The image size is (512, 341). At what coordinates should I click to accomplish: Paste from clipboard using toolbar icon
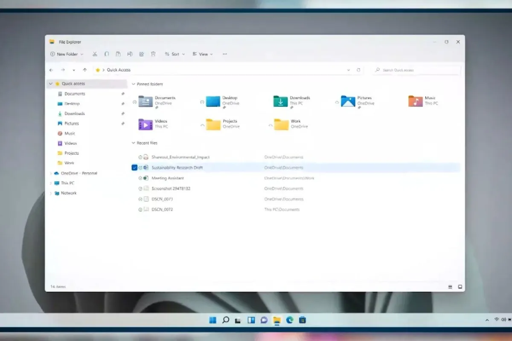pos(119,54)
